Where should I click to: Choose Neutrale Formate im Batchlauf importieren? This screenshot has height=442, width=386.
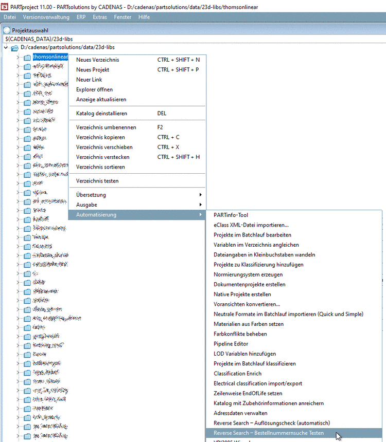[294, 314]
